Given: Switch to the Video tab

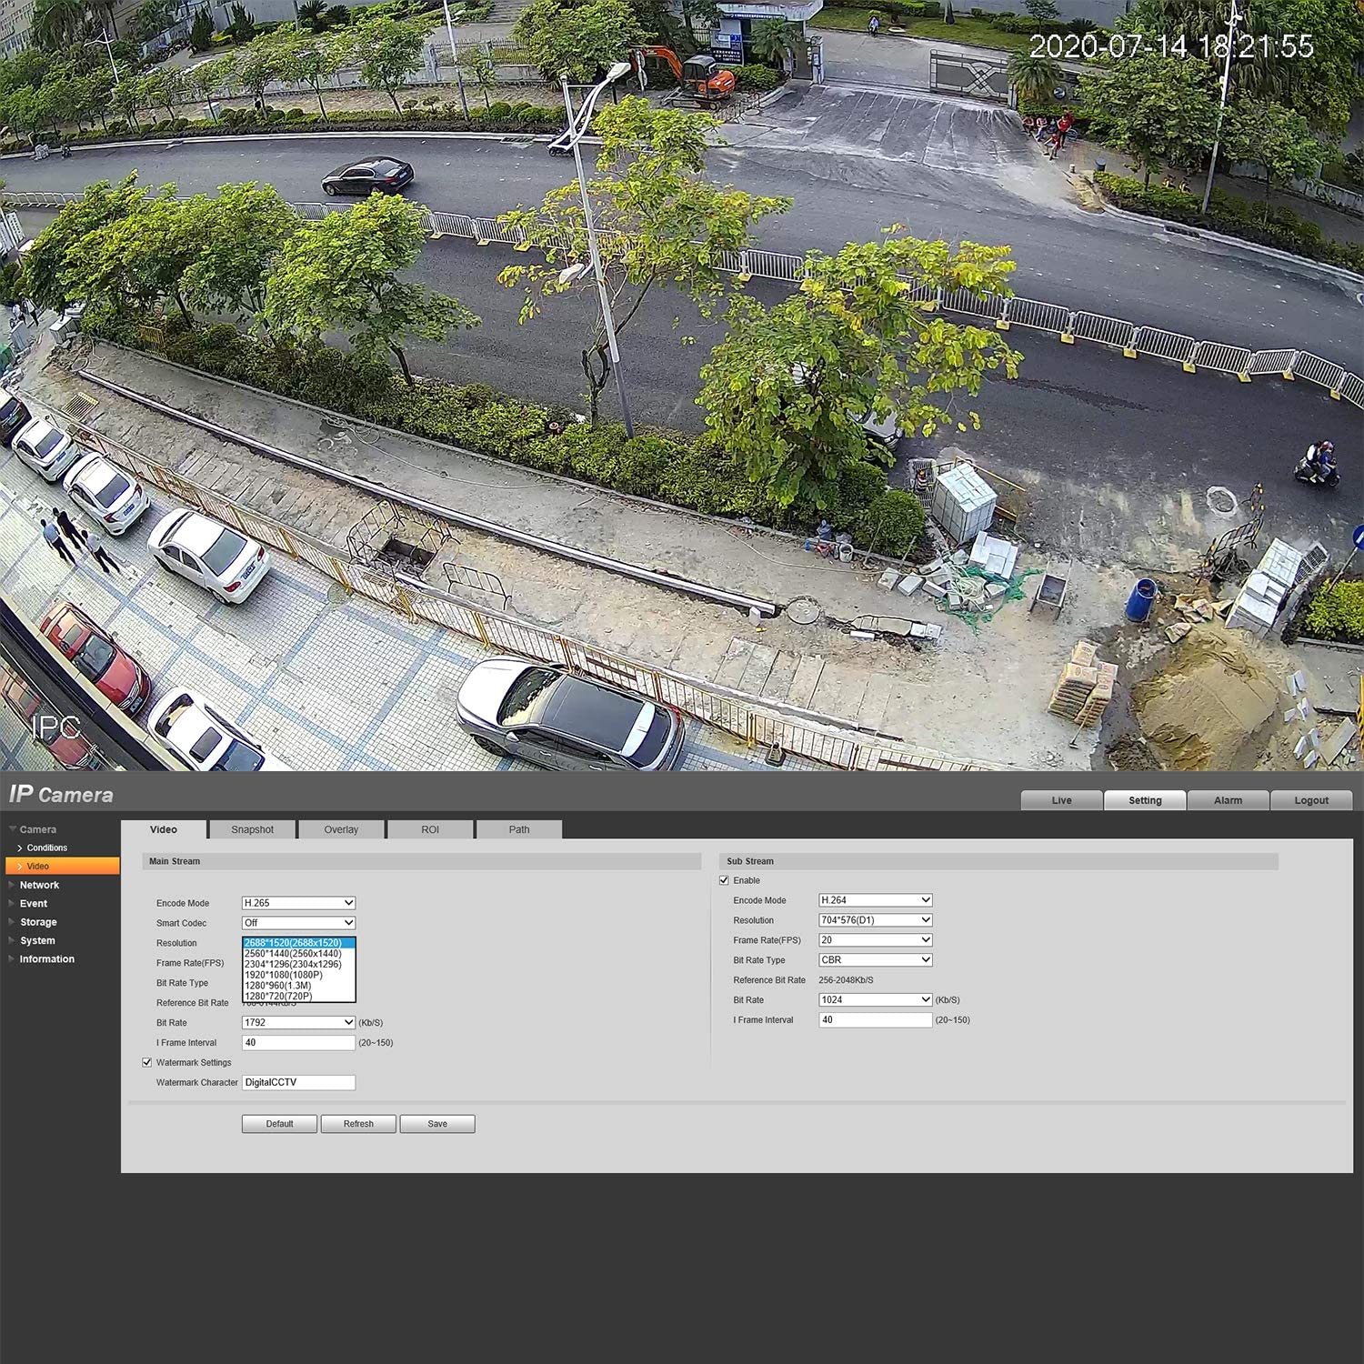Looking at the screenshot, I should pyautogui.click(x=164, y=829).
